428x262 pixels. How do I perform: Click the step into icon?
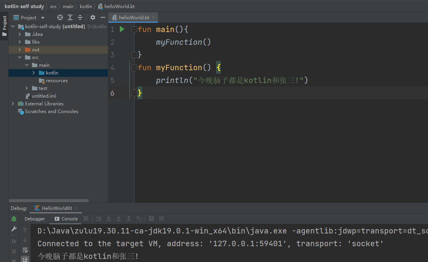109,218
